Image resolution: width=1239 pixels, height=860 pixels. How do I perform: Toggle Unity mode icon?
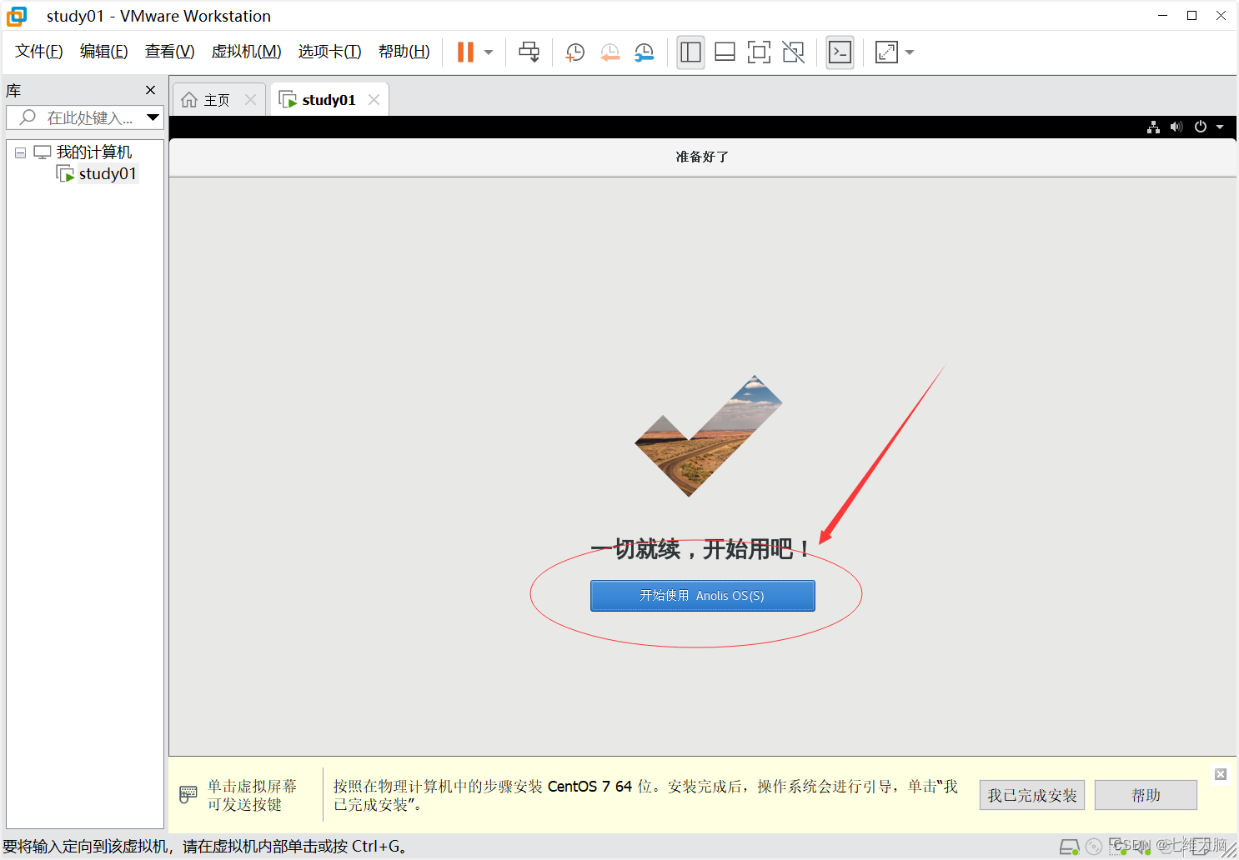pyautogui.click(x=794, y=52)
